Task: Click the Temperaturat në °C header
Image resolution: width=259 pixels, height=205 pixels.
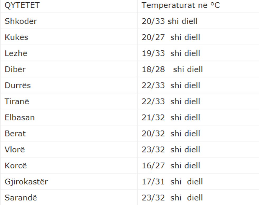Action: [x=181, y=5]
